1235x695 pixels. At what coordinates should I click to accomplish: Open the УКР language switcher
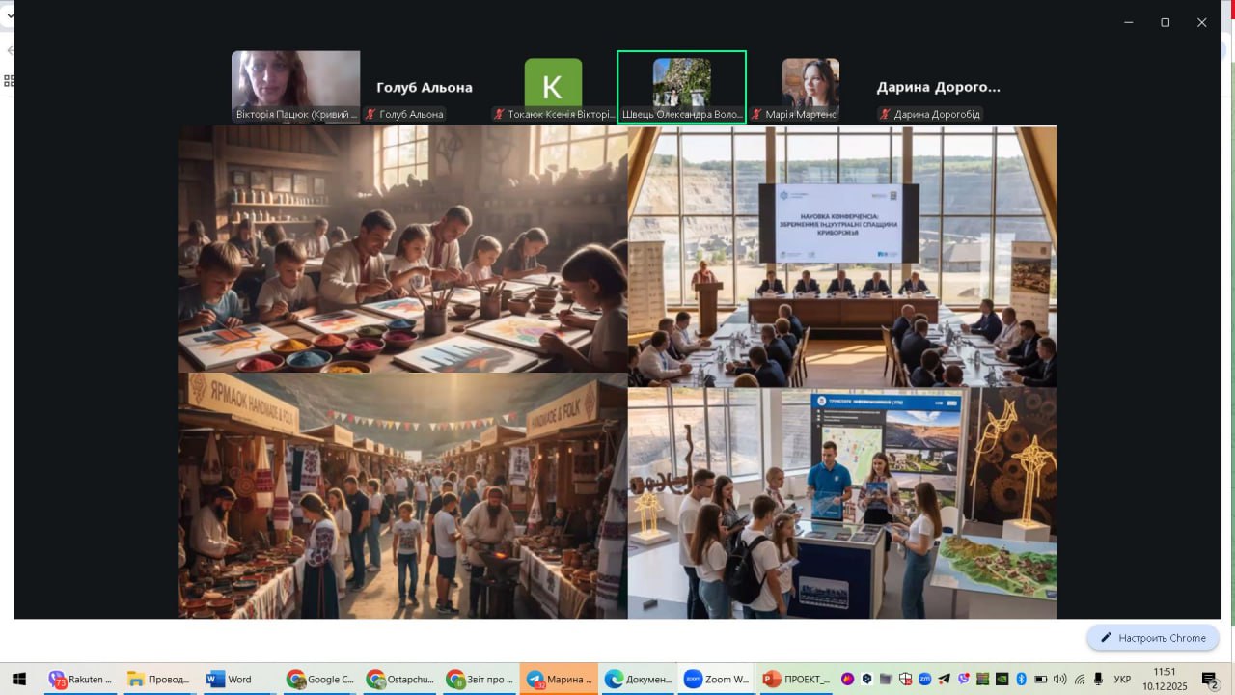point(1122,679)
